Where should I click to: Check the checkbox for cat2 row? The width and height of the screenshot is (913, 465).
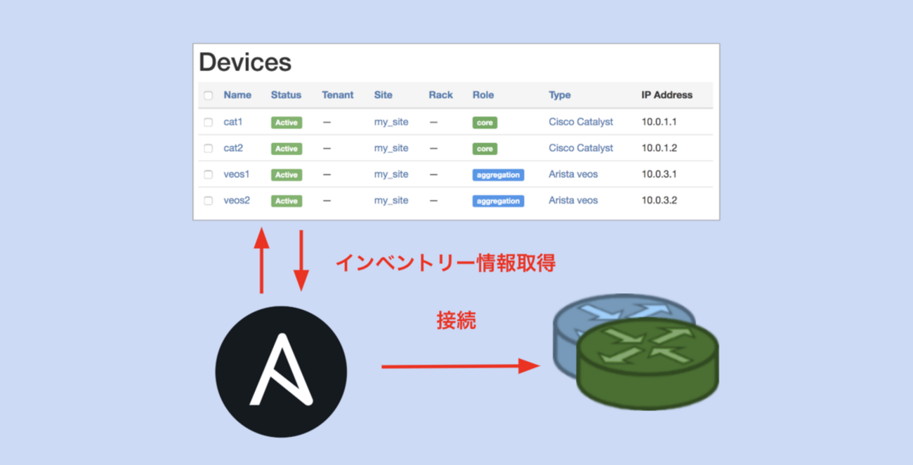(208, 149)
